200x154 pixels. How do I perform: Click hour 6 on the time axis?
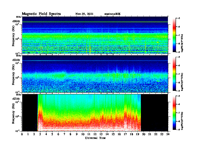58,134
